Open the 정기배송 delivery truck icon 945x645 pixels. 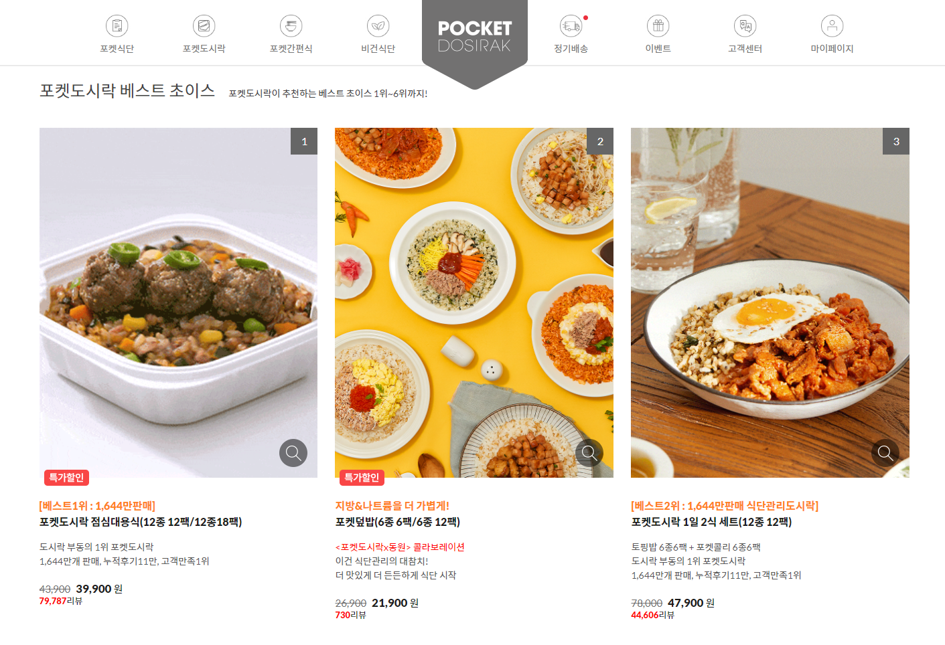pos(571,26)
